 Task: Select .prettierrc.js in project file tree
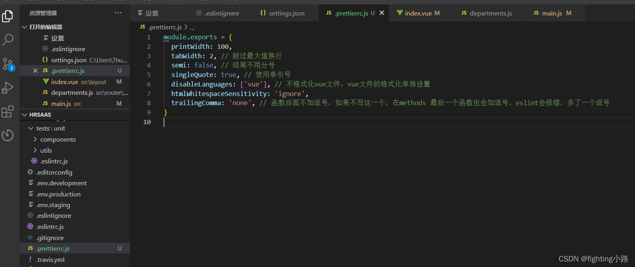tap(75, 248)
